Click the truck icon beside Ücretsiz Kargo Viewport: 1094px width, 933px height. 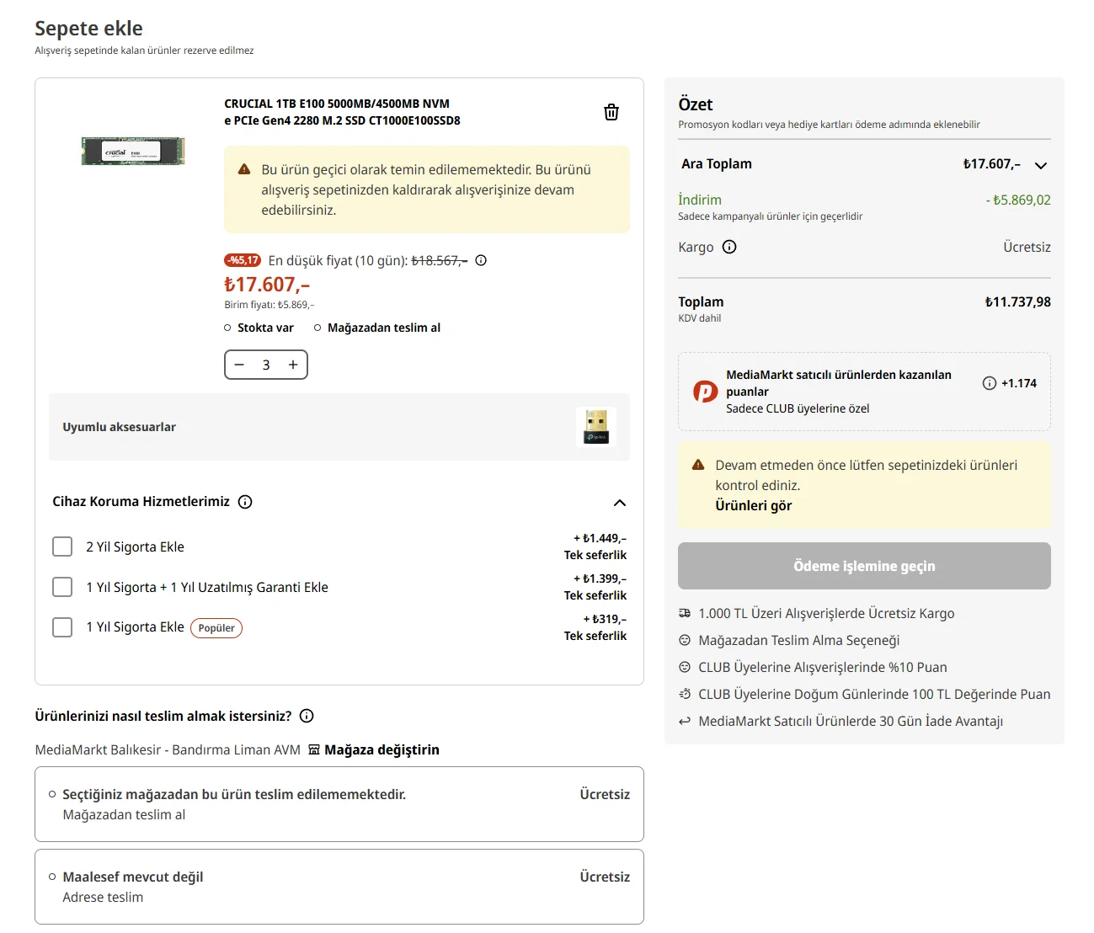point(685,613)
